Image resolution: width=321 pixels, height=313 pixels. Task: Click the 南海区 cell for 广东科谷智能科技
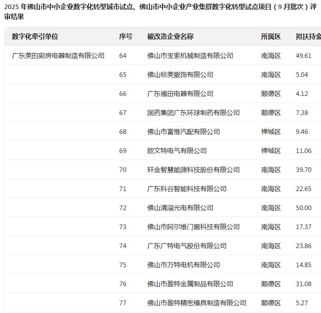(x=271, y=189)
